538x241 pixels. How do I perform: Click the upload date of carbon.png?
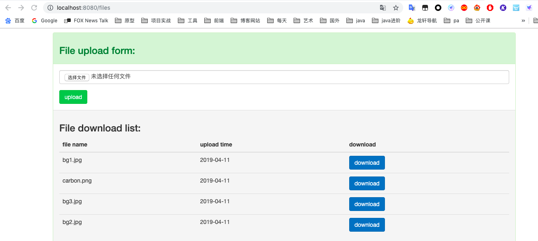pyautogui.click(x=215, y=181)
